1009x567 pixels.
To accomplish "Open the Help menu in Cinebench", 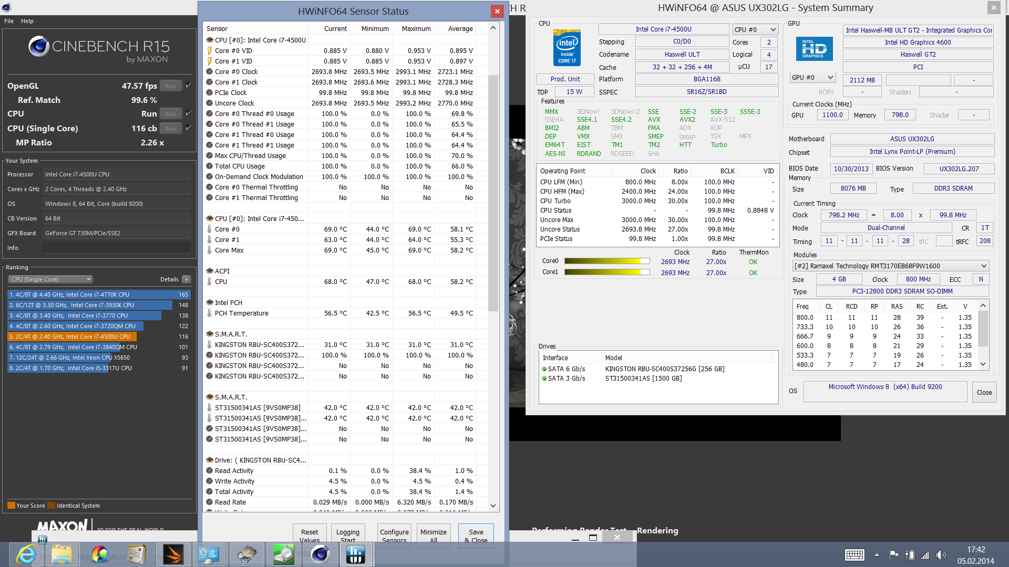I will (x=27, y=21).
